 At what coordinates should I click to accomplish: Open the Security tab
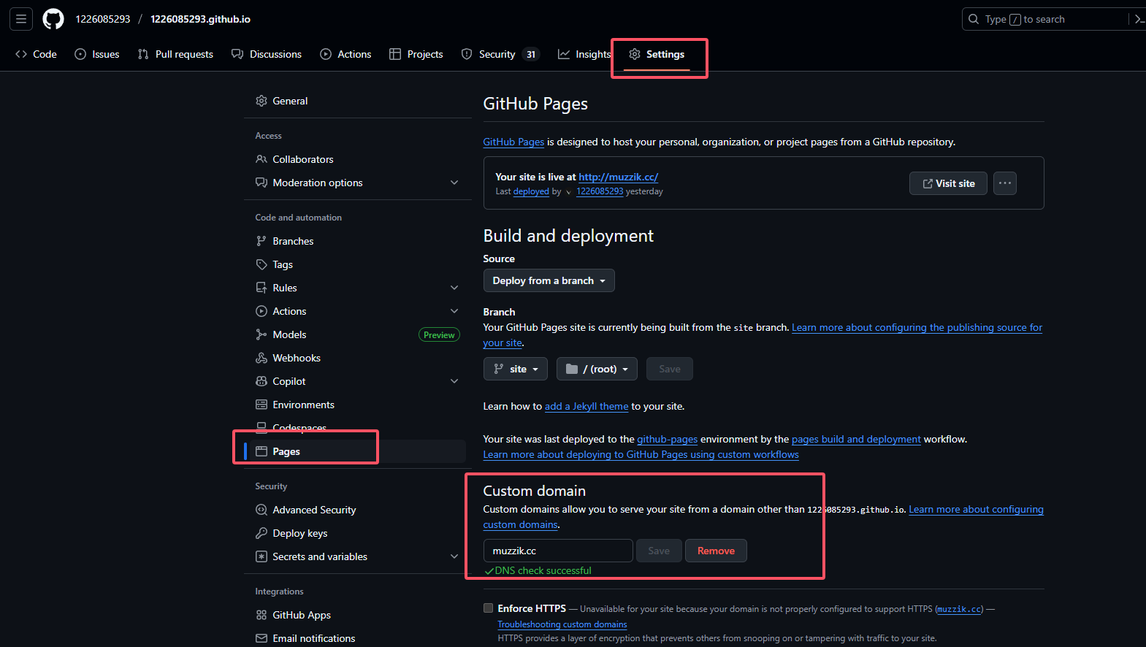[500, 54]
